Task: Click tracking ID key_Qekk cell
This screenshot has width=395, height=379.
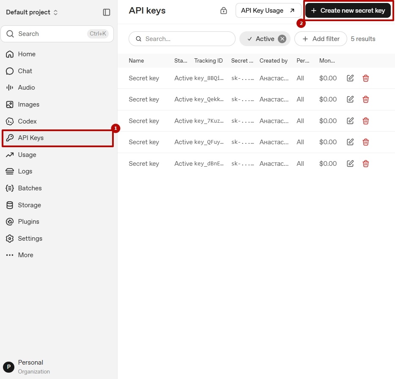Action: click(209, 99)
